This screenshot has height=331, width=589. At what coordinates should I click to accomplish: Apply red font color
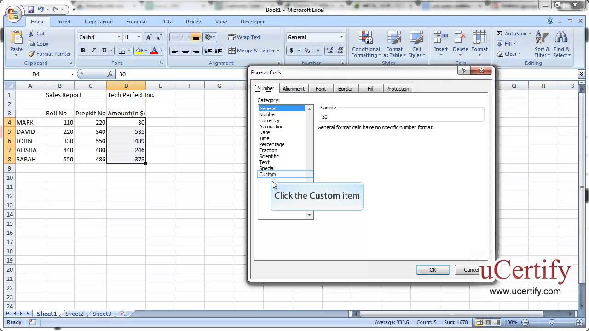click(x=155, y=51)
